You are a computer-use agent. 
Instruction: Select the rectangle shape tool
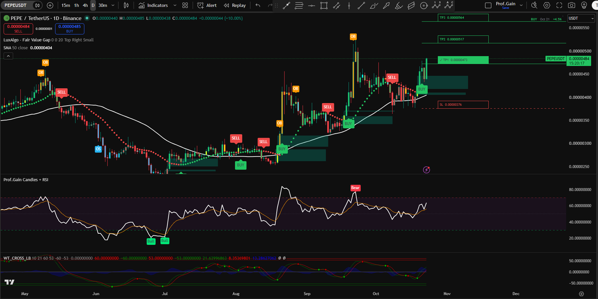coord(324,5)
